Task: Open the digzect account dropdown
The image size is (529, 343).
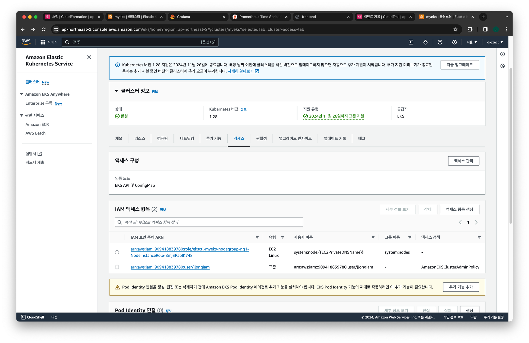Action: pos(495,42)
